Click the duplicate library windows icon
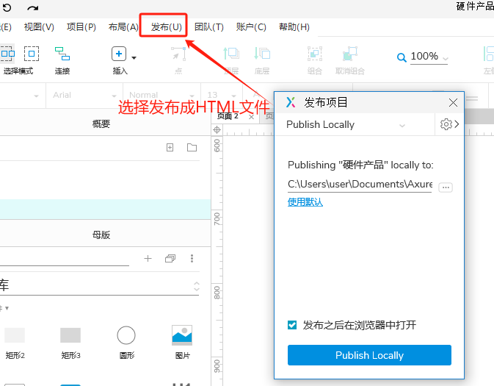The image size is (494, 386). (x=170, y=259)
